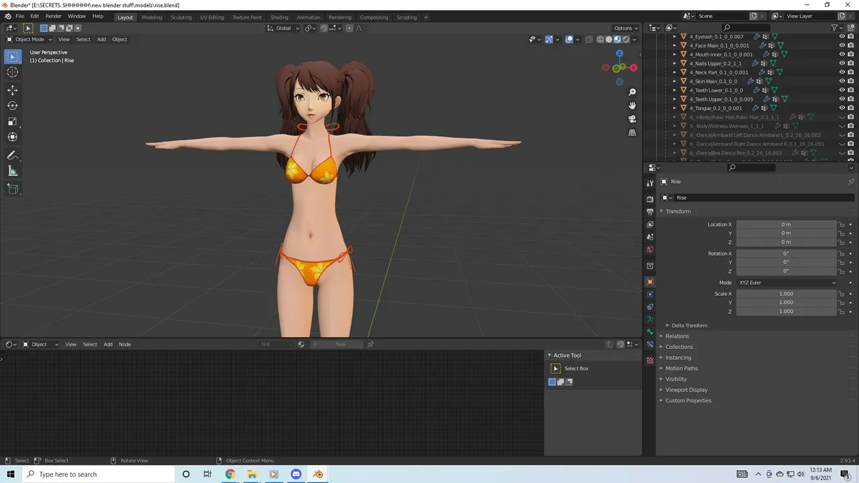Toggle visibility of 4_Skin Main object
This screenshot has width=859, height=483.
(842, 81)
